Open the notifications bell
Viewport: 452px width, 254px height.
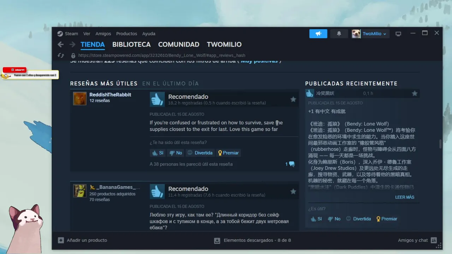point(339,34)
